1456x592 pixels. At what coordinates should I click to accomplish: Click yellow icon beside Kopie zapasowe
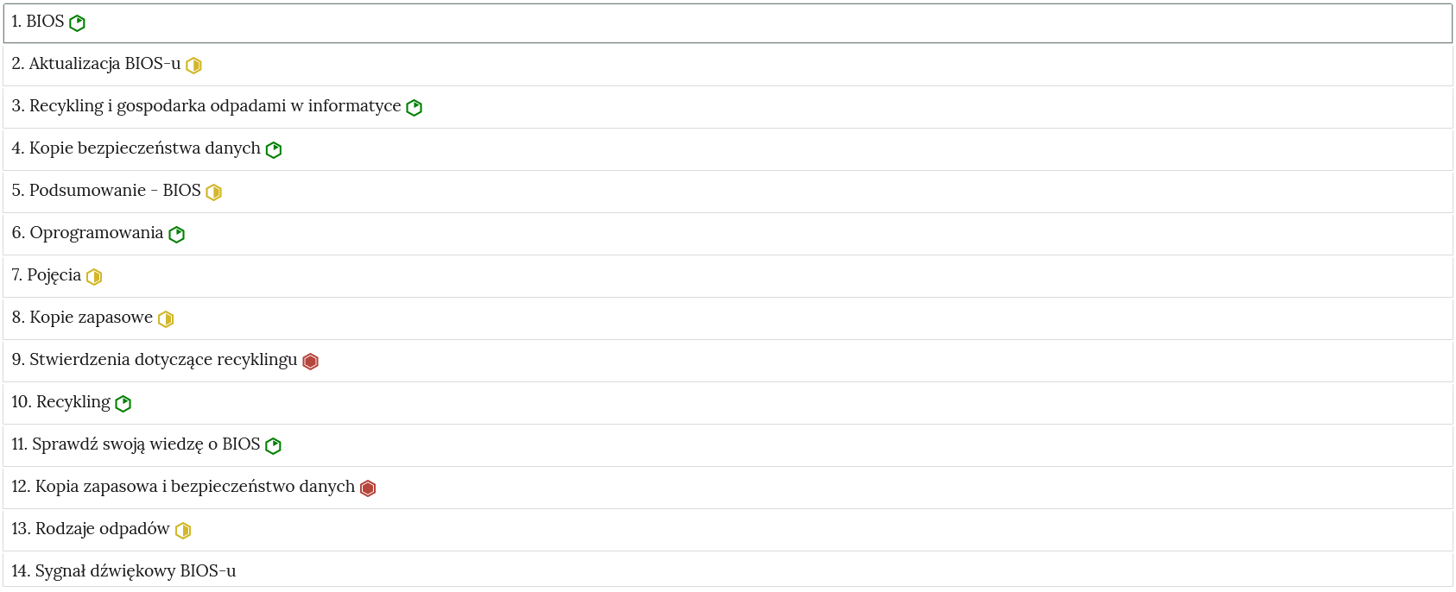coord(166,319)
